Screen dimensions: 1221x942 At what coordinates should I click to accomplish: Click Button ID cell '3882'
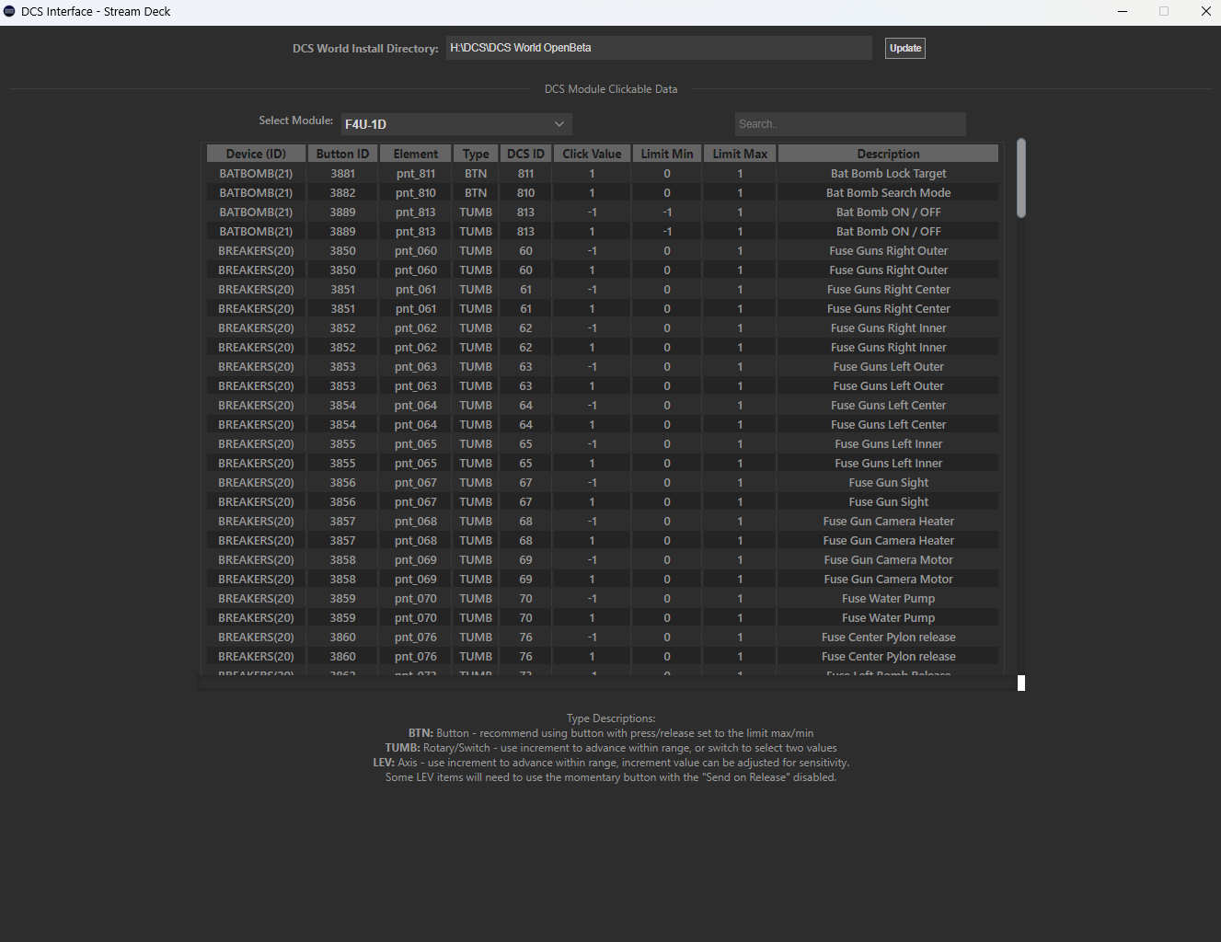(342, 192)
